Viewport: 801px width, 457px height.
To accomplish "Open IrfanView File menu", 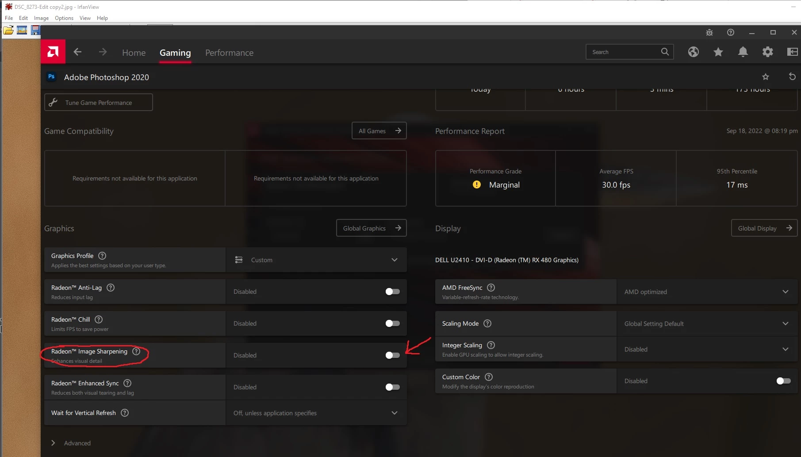I will (x=9, y=18).
